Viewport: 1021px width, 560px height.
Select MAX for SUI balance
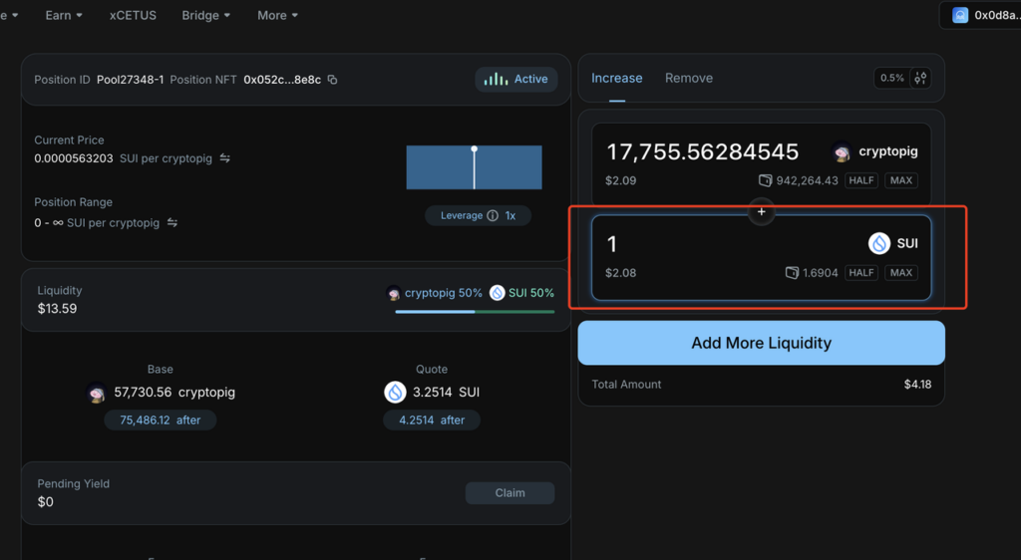point(901,272)
